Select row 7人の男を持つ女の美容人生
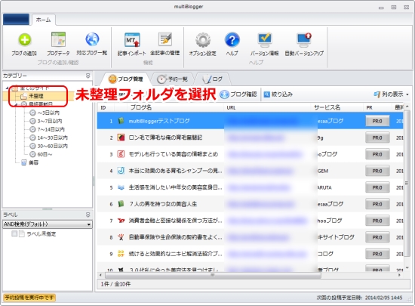Image resolution: width=415 pixels, height=306 pixels. tap(250, 204)
